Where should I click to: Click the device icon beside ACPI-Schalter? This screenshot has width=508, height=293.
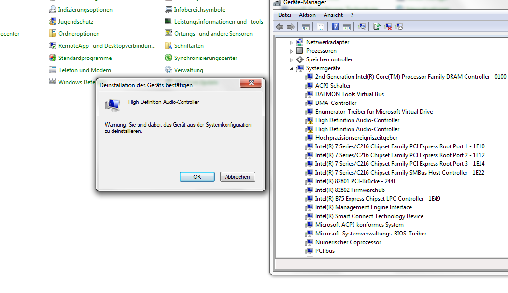(310, 86)
